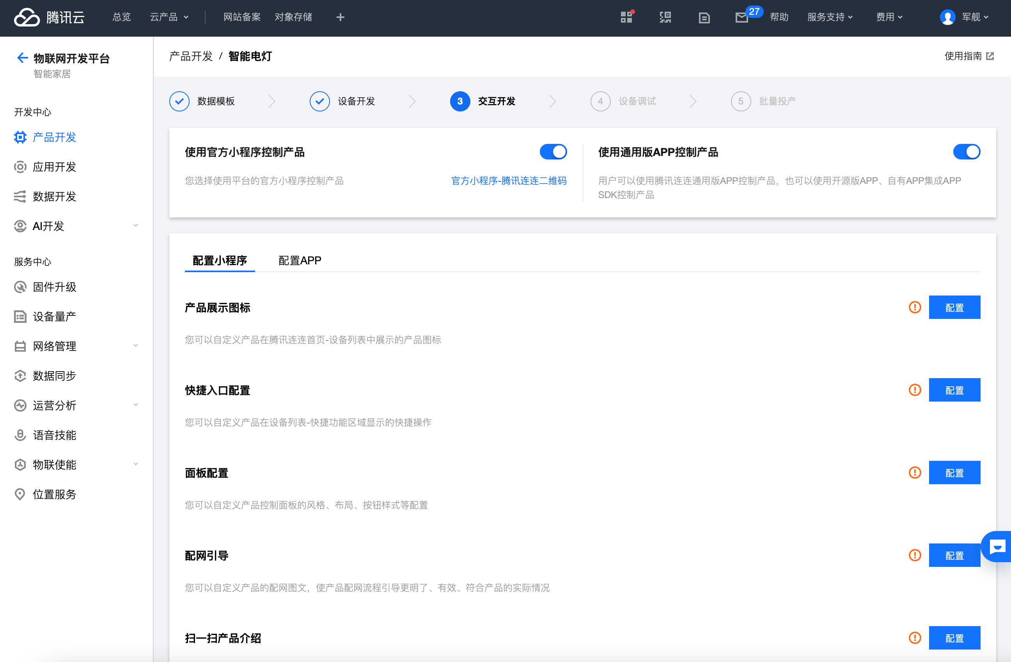Open the 云产品 dropdown menu

coord(168,18)
